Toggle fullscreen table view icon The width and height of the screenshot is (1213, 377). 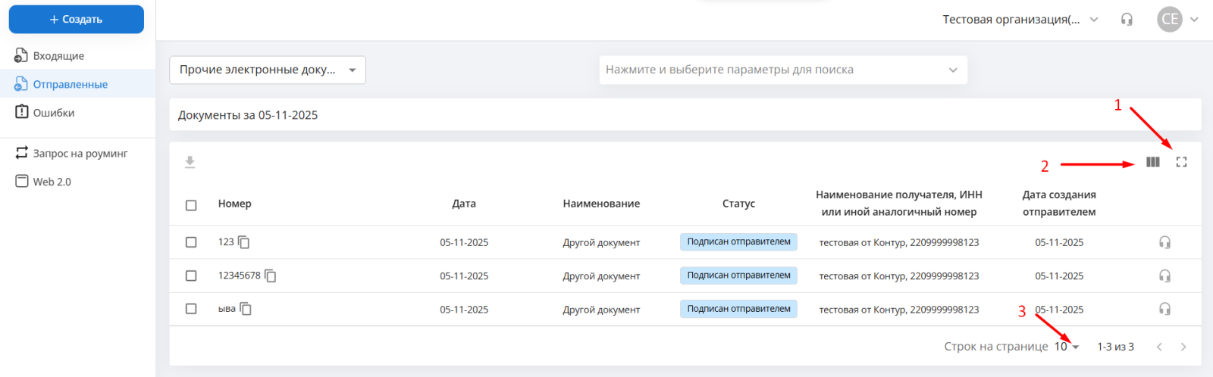pos(1181,162)
